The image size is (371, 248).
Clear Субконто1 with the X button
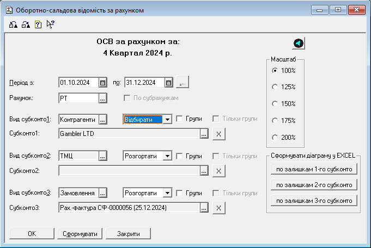click(218, 134)
